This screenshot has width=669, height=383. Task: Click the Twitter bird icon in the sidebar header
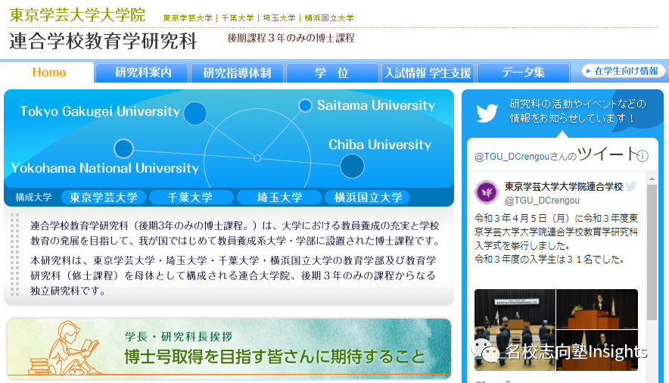[487, 113]
